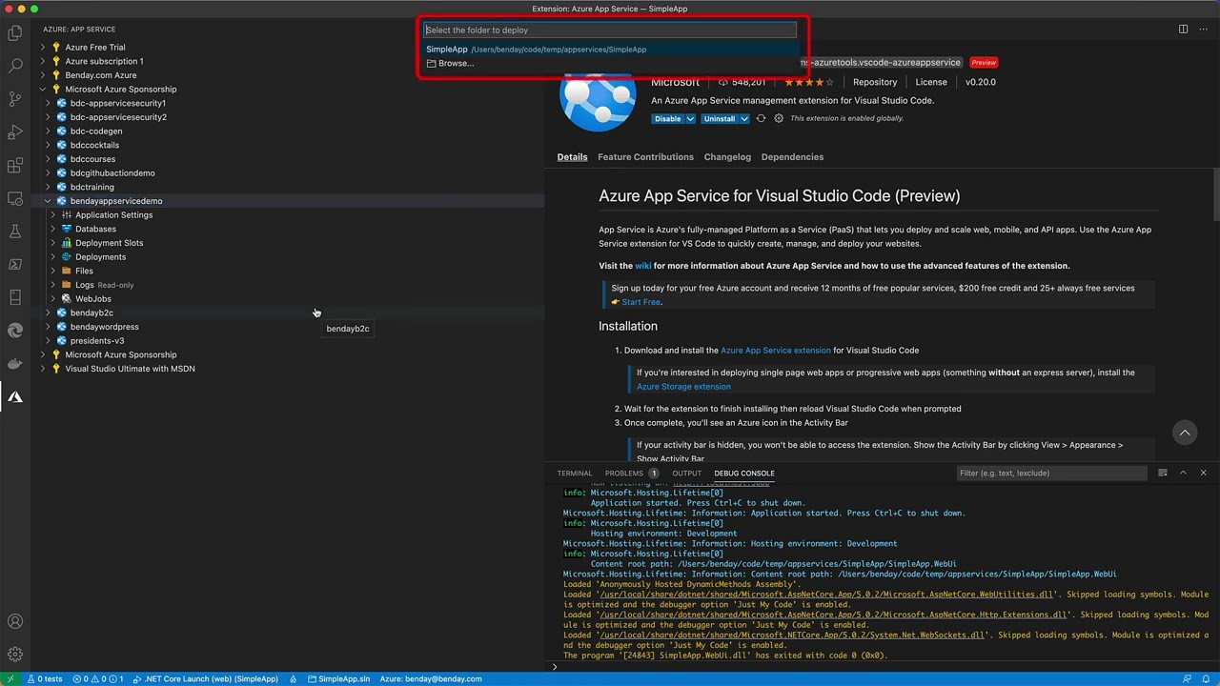The width and height of the screenshot is (1220, 686).
Task: Select the bdc-codegen app service
Action: [x=96, y=131]
